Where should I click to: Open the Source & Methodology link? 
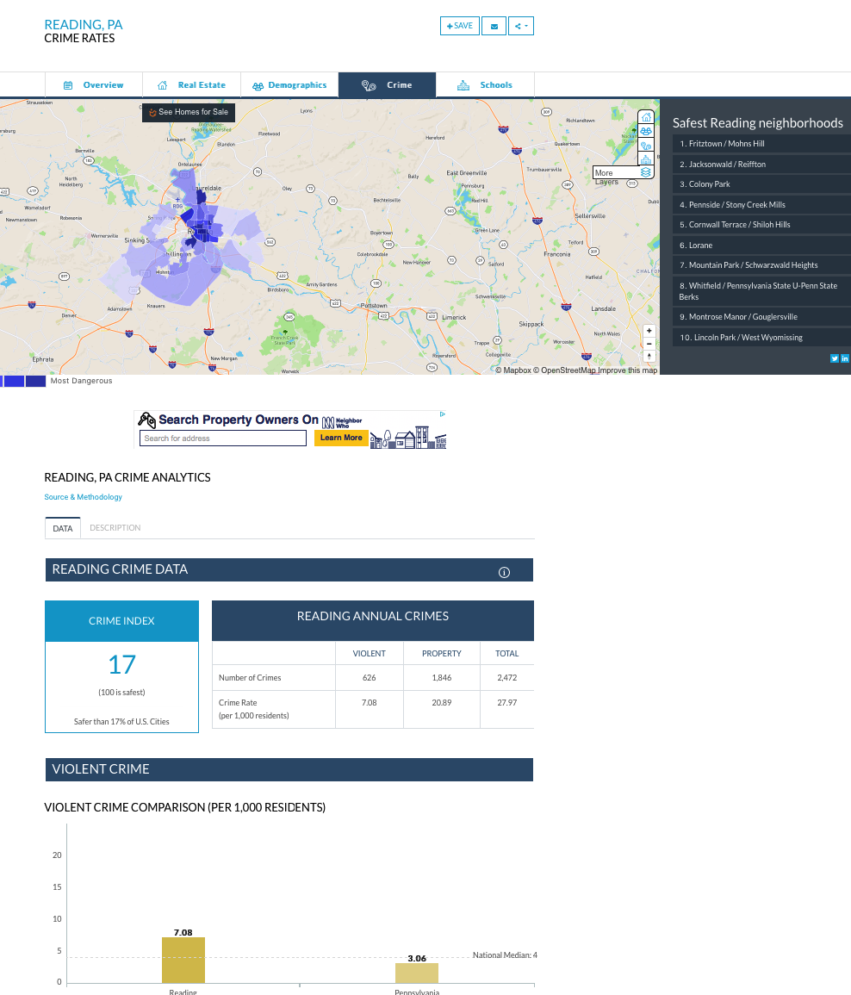[x=84, y=497]
